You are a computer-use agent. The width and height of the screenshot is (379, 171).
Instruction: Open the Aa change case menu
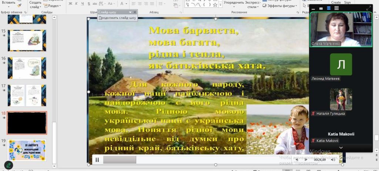coord(111,4)
